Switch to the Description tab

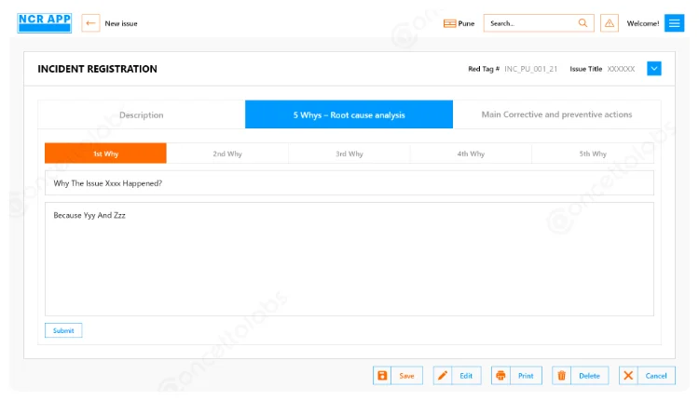(142, 115)
